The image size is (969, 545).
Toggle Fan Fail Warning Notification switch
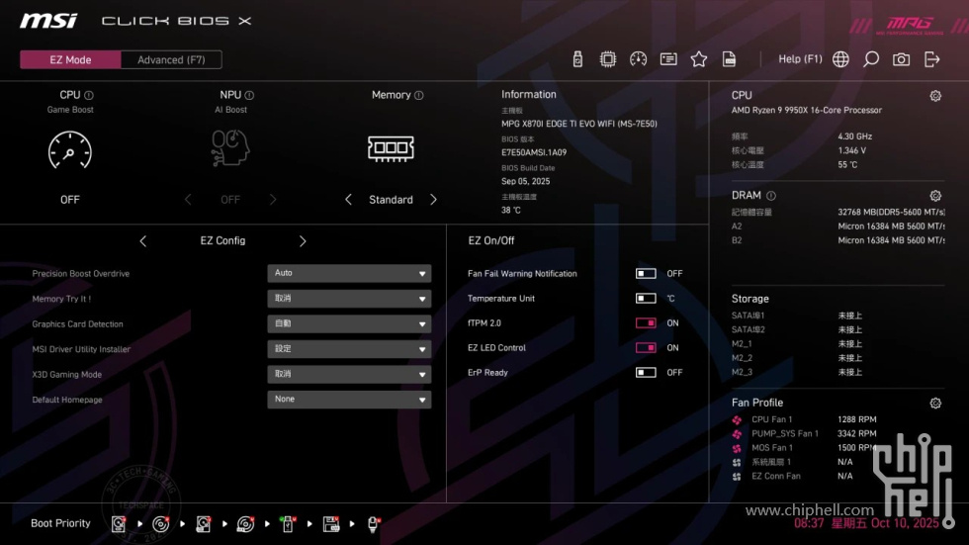[x=646, y=274]
